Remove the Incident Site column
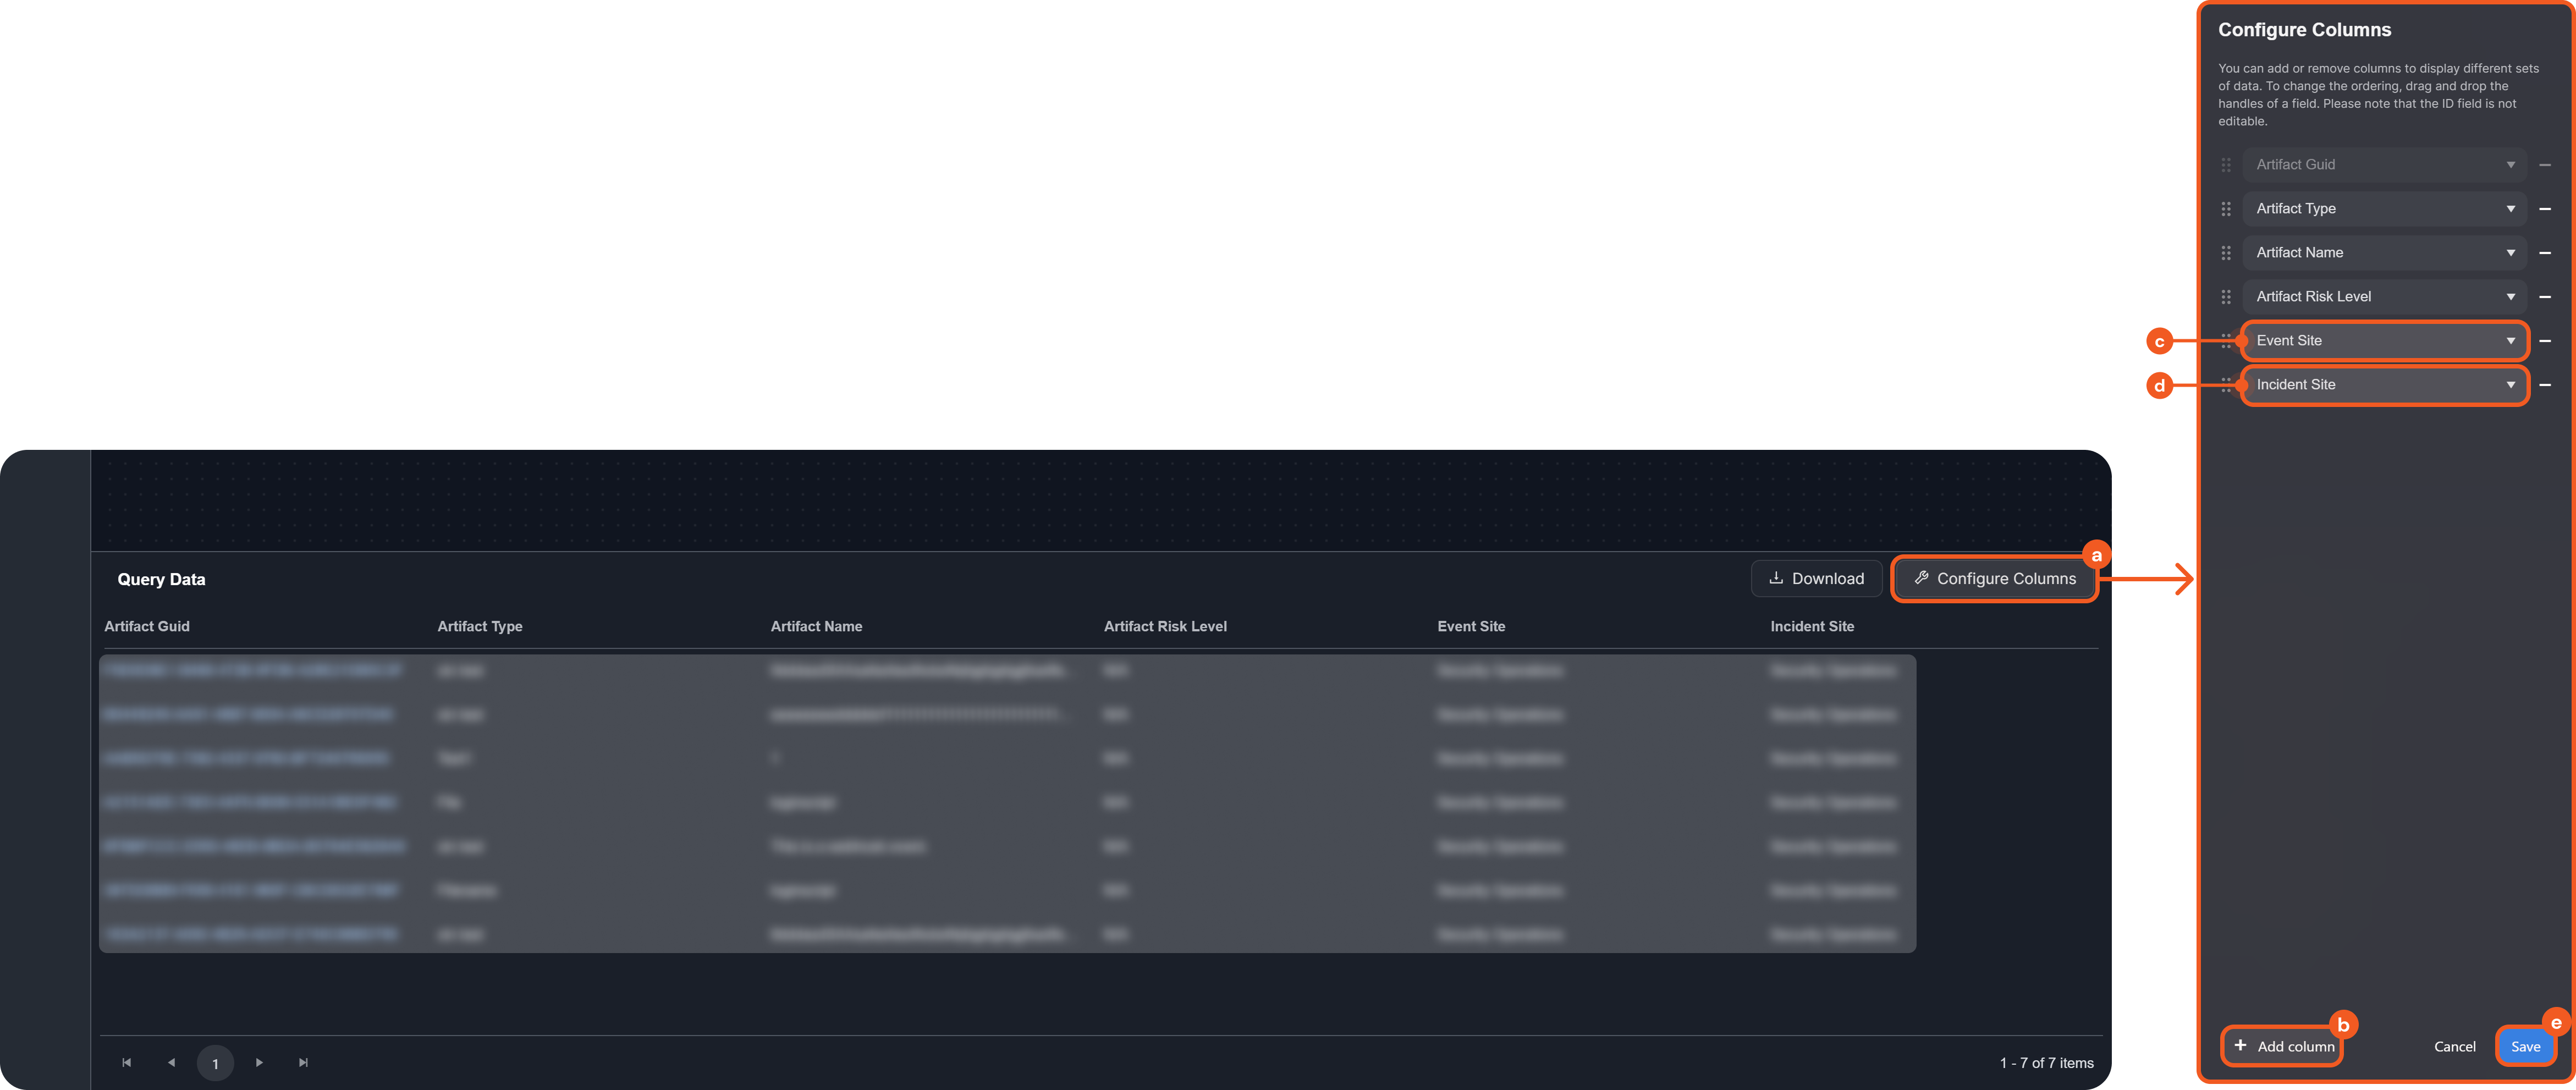 click(x=2545, y=385)
